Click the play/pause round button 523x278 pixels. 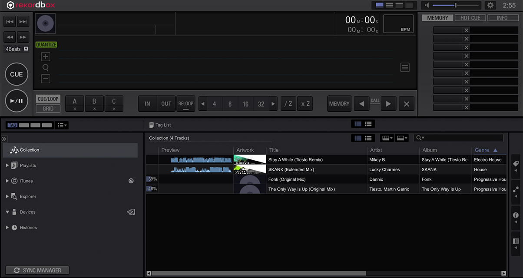[x=17, y=101]
